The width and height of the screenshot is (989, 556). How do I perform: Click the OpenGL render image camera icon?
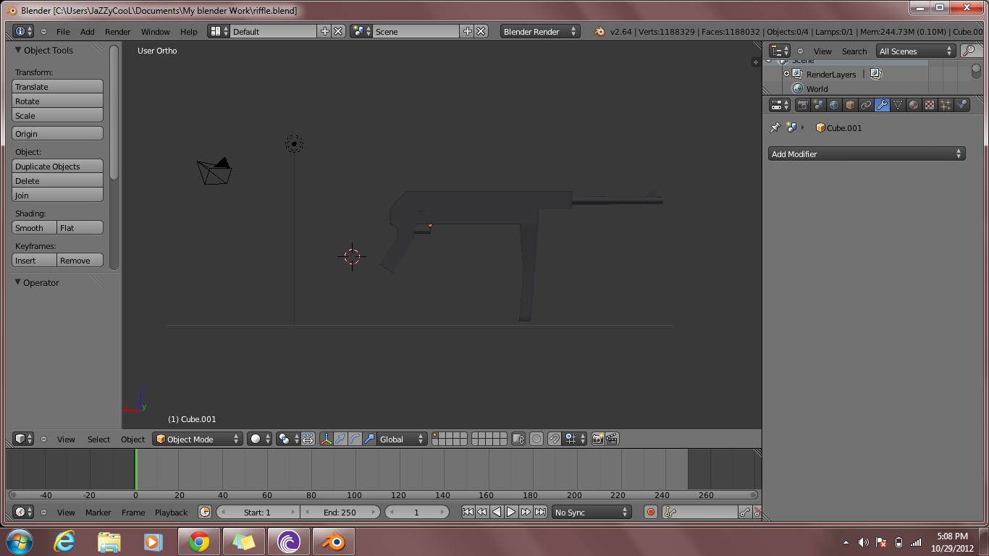click(598, 439)
